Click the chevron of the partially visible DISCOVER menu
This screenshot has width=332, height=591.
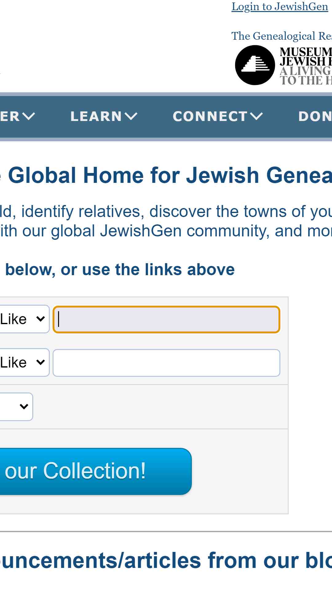coord(29,116)
